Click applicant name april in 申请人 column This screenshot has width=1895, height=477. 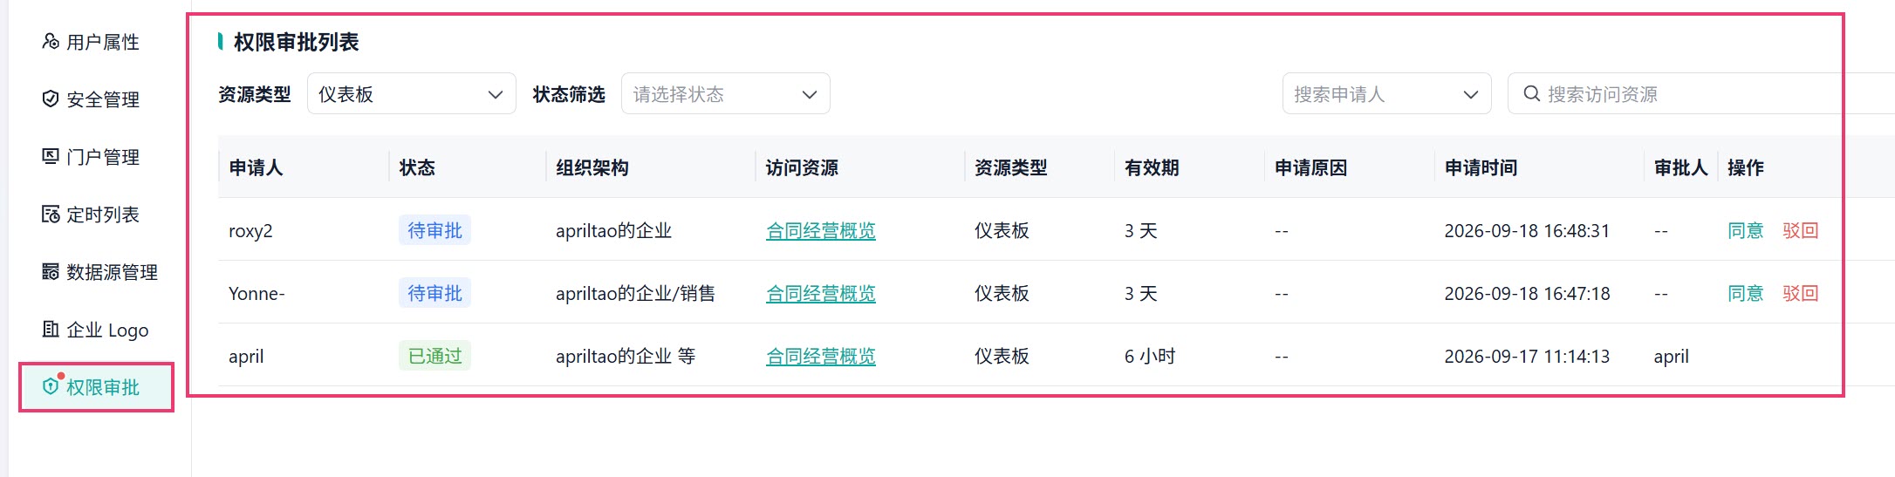pos(246,357)
